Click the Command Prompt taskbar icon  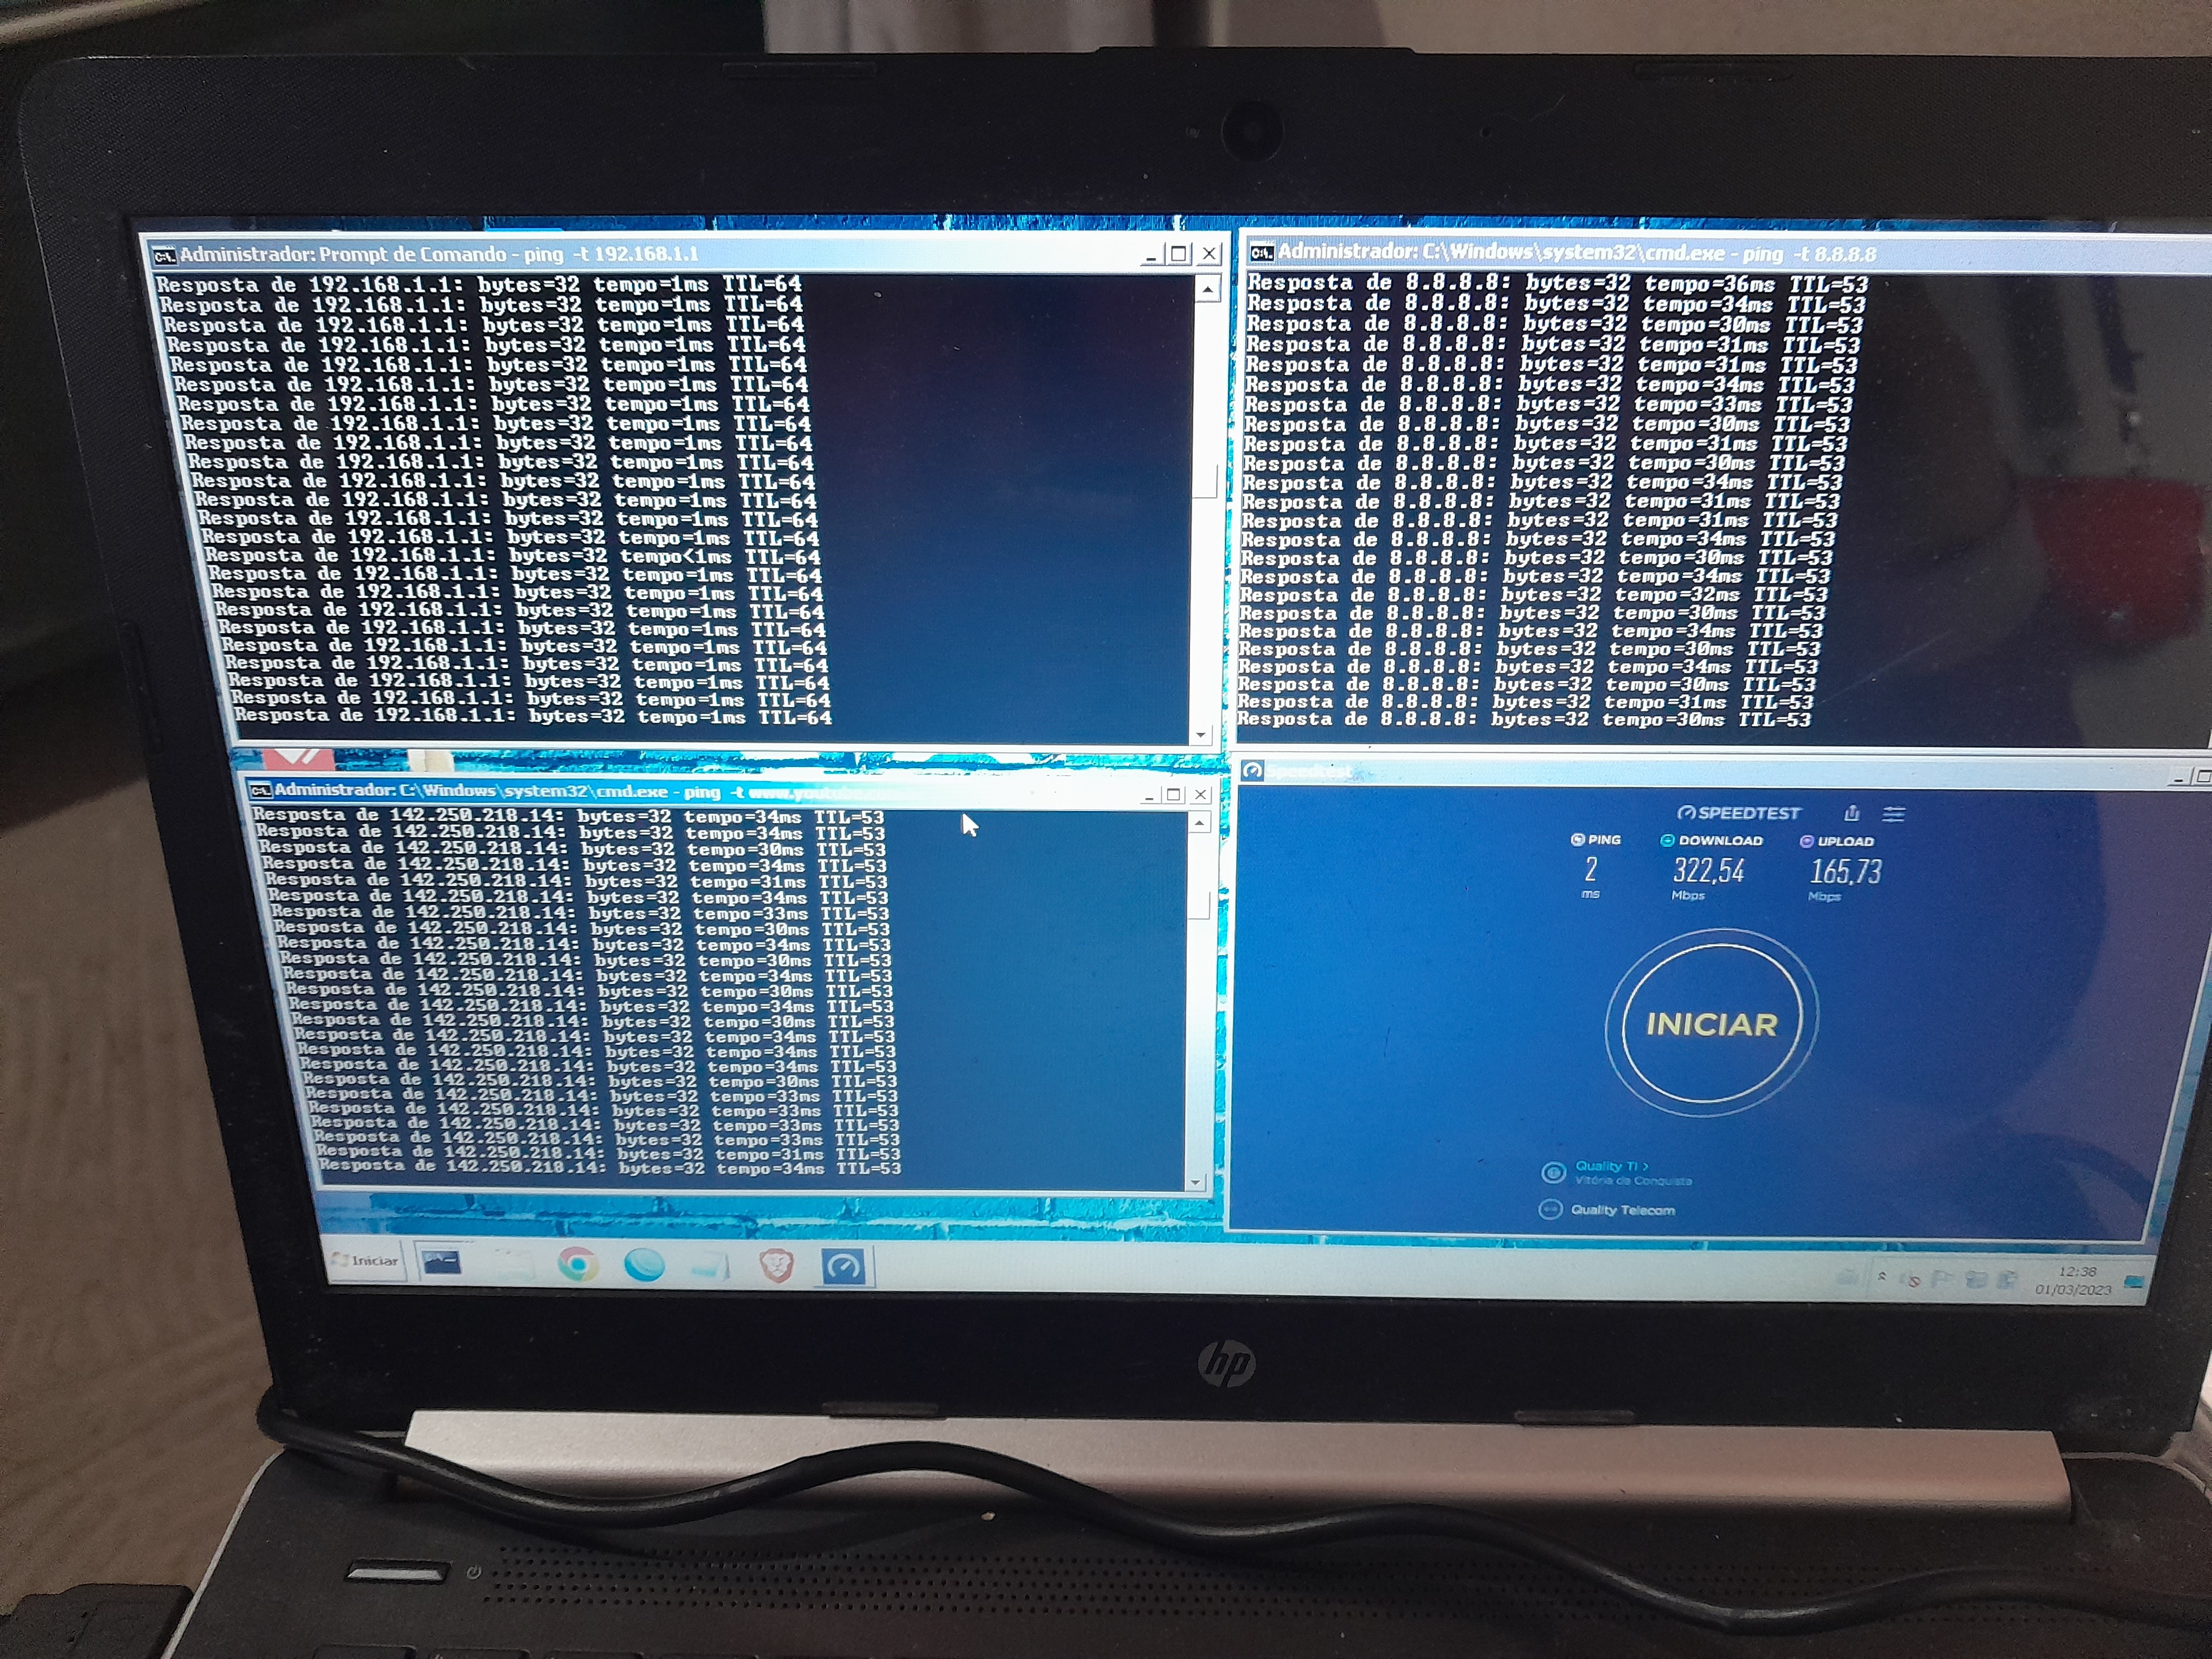441,1263
